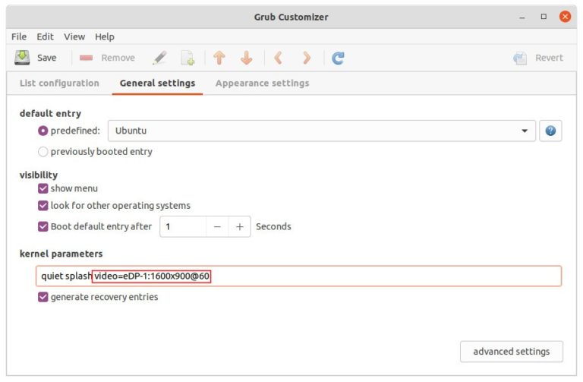The image size is (583, 382).
Task: Switch to Appearance settings tab
Action: coord(262,83)
